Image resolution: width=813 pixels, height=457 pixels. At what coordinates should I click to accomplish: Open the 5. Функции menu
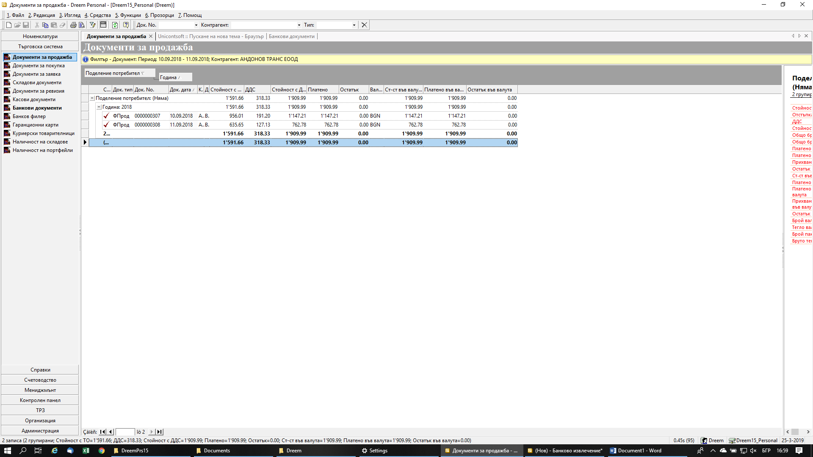pos(128,15)
